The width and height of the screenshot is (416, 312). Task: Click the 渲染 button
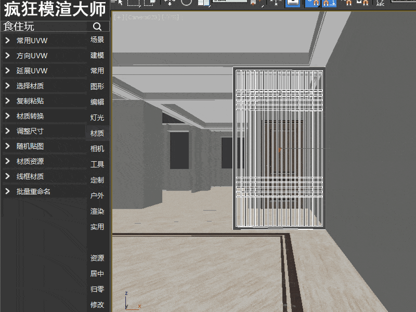point(97,211)
